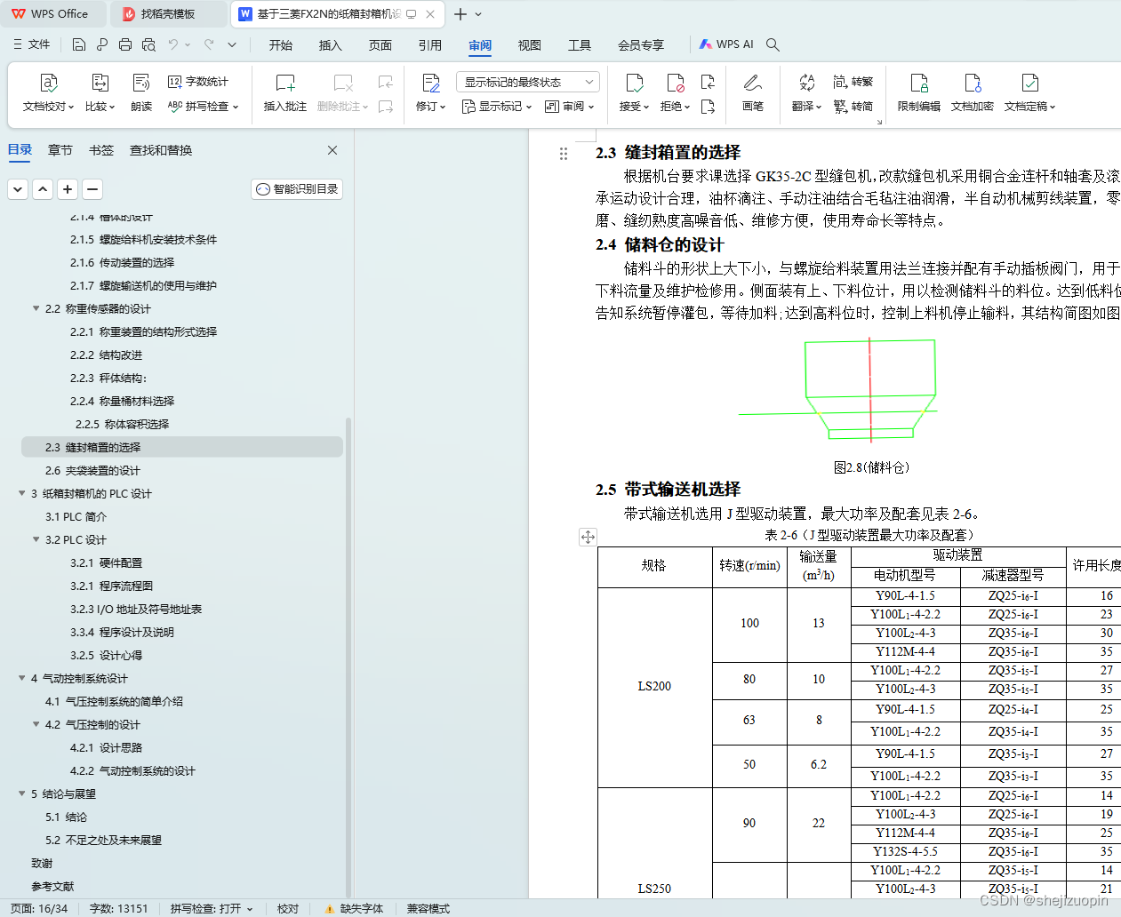This screenshot has width=1121, height=917.
Task: Open search magnifier beside WPS AI
Action: tap(773, 44)
